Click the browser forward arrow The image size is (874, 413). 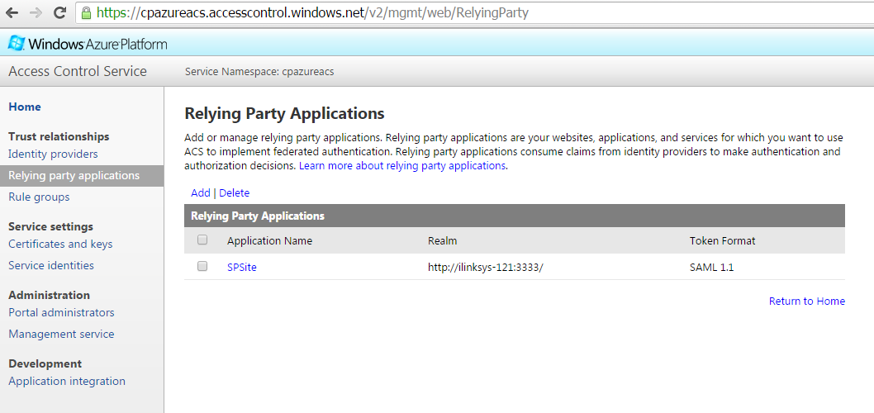(x=36, y=13)
